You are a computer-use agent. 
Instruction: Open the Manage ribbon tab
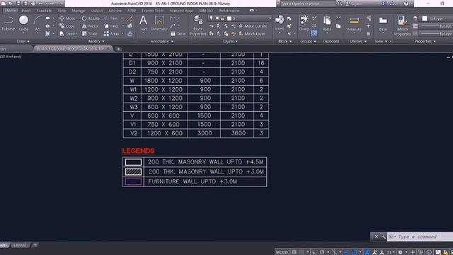tap(79, 11)
